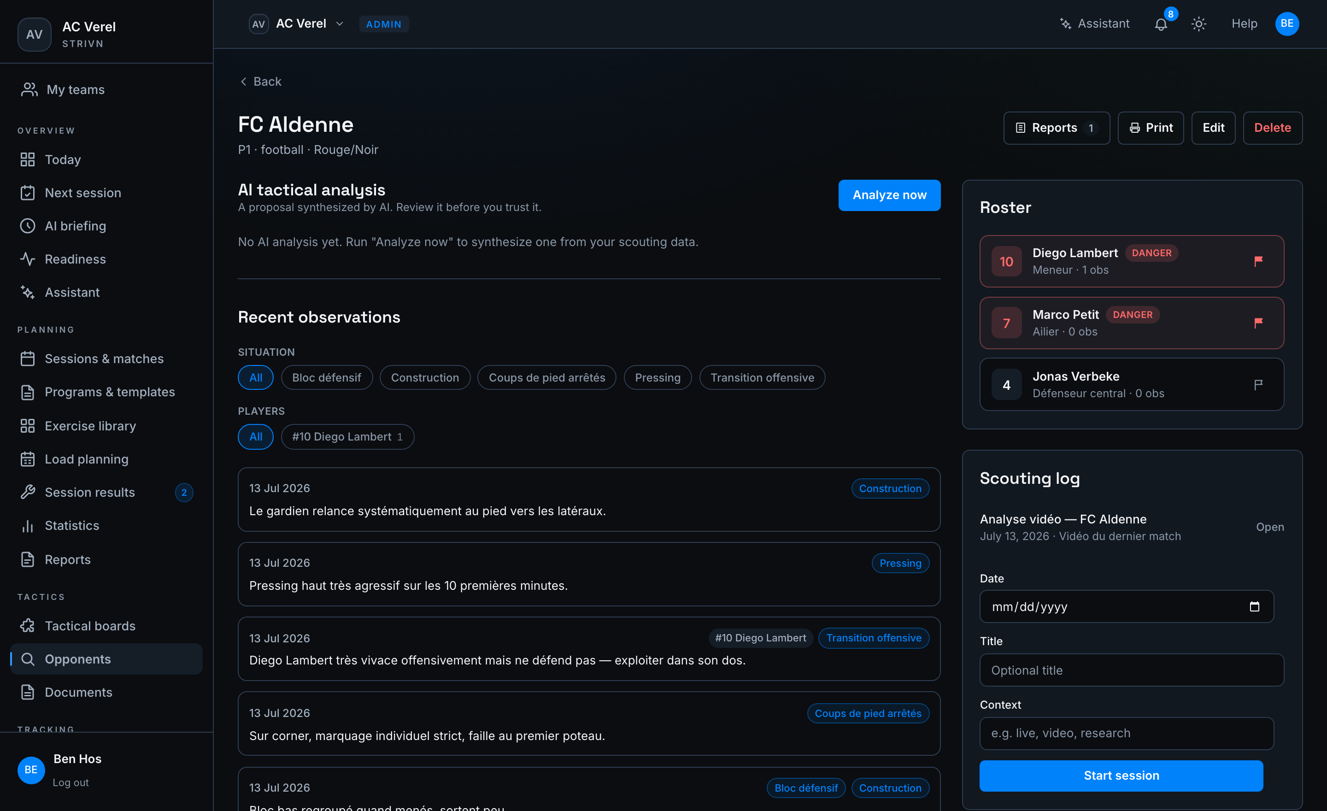Open Readiness page
Viewport: 1327px width, 811px height.
(106, 259)
